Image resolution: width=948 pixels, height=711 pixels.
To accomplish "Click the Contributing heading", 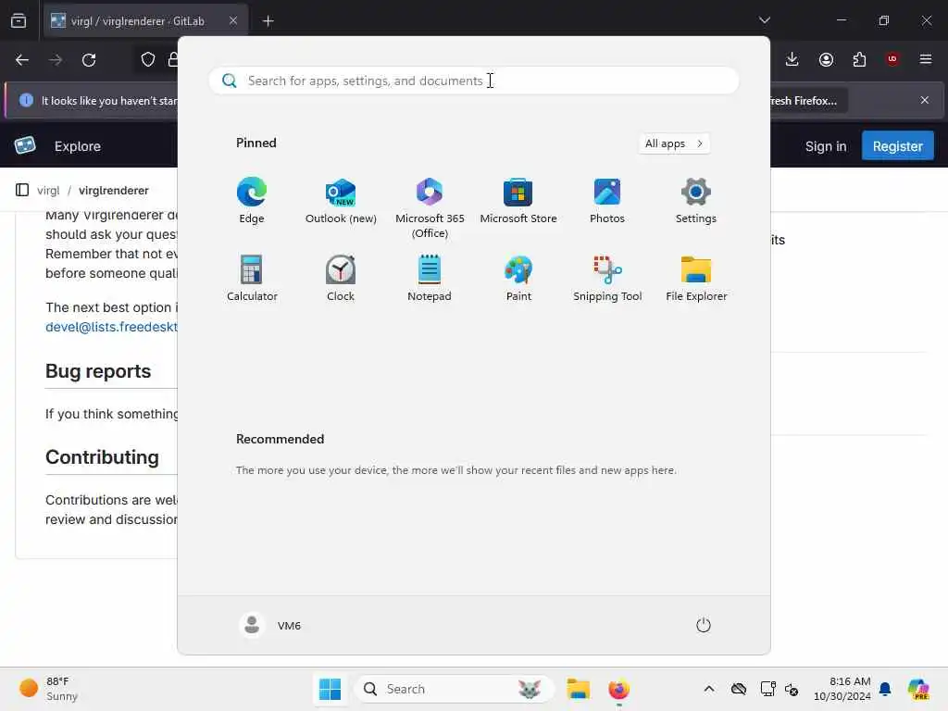I will coord(102,457).
